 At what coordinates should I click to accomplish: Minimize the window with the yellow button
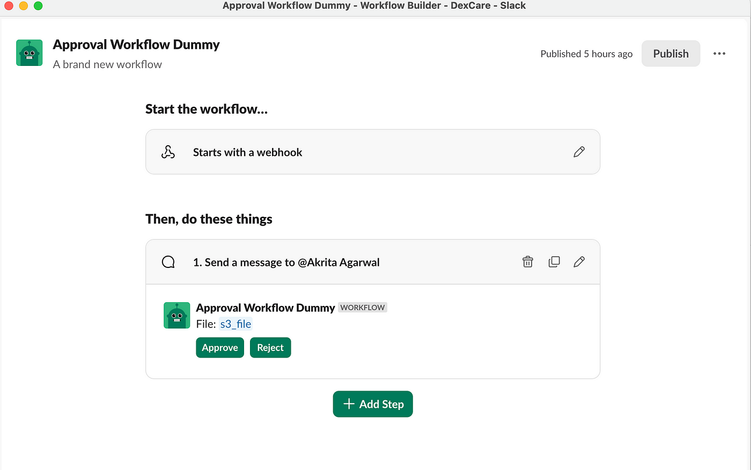[x=23, y=6]
